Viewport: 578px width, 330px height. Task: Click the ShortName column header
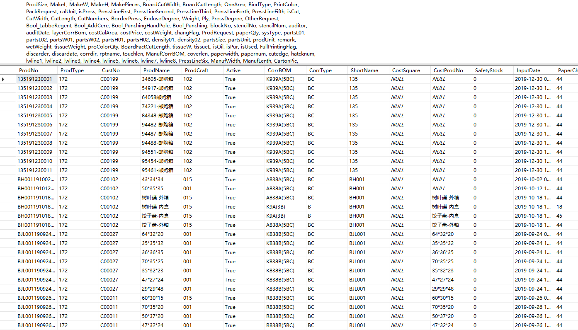tap(368, 70)
